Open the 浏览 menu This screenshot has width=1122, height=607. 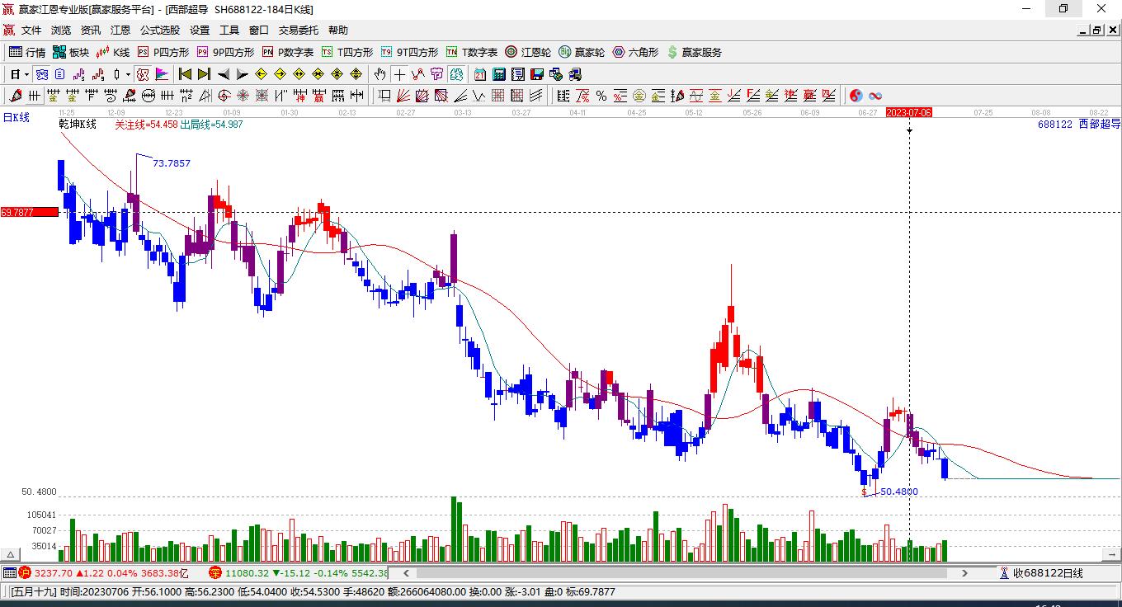(x=61, y=31)
